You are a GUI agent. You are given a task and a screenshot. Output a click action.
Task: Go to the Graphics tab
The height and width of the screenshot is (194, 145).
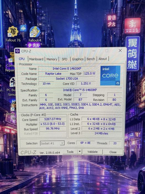78,59
